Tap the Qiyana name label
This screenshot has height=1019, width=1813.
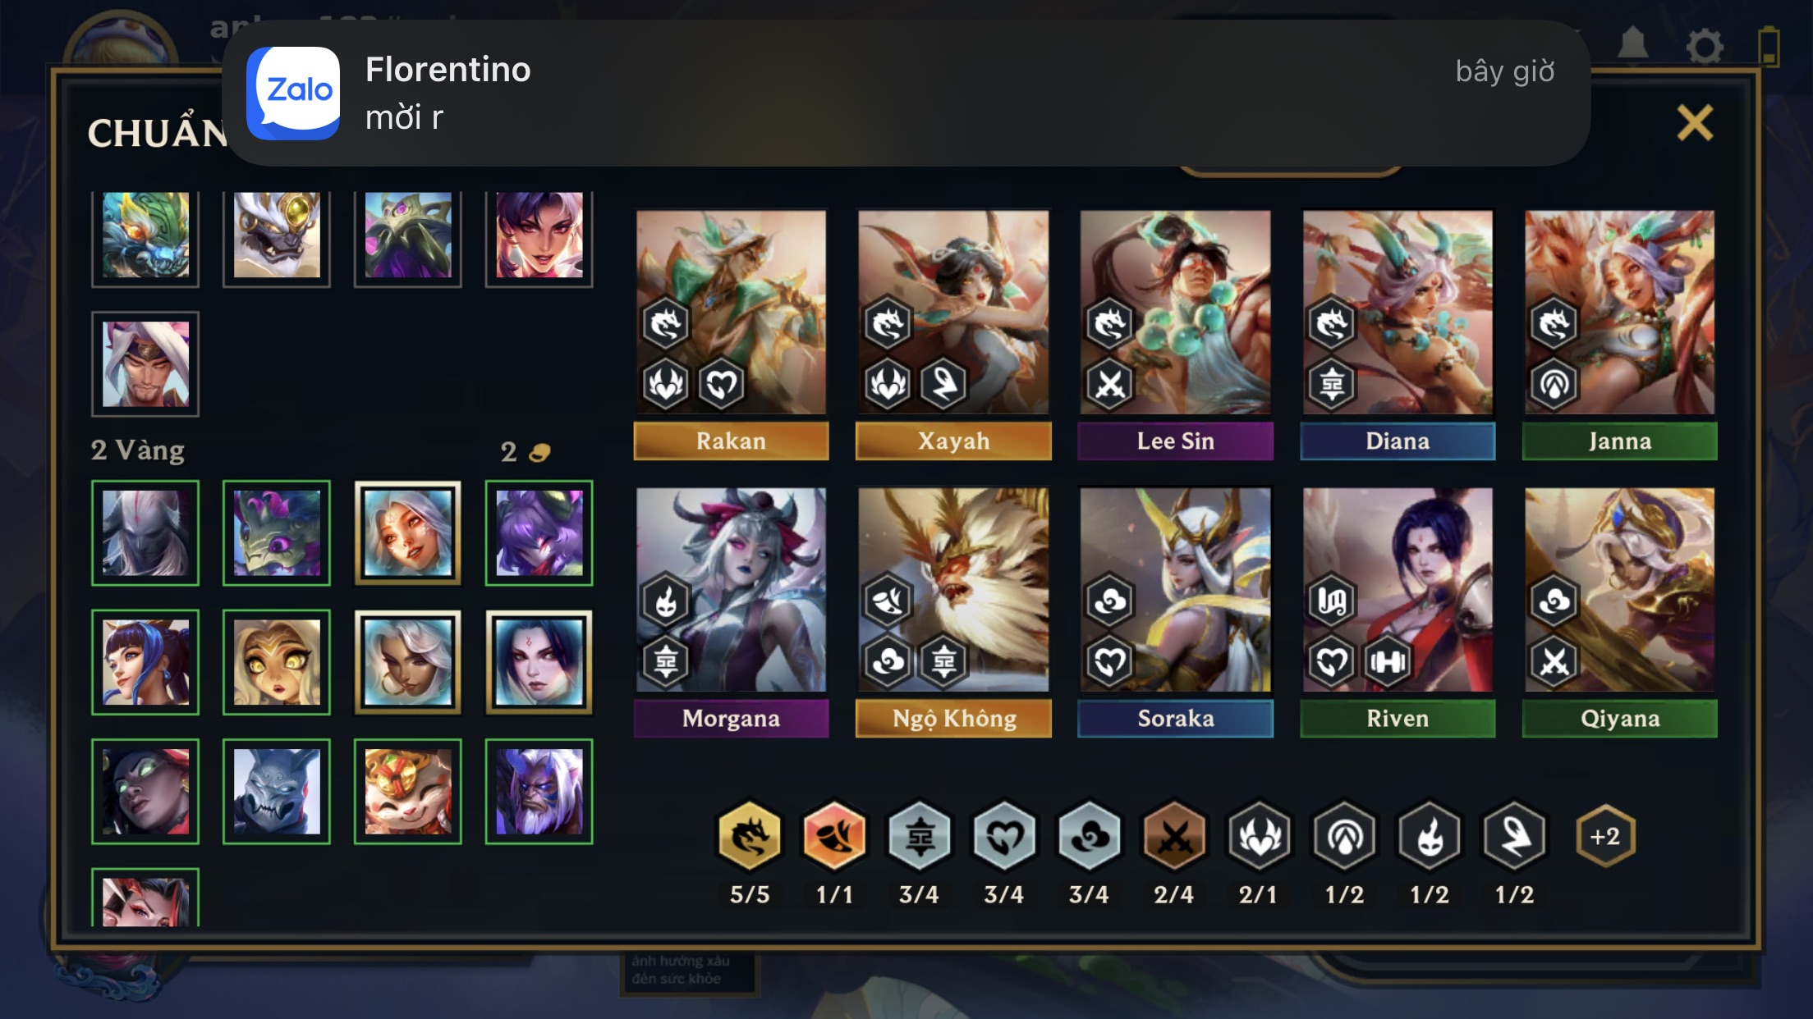[1619, 719]
